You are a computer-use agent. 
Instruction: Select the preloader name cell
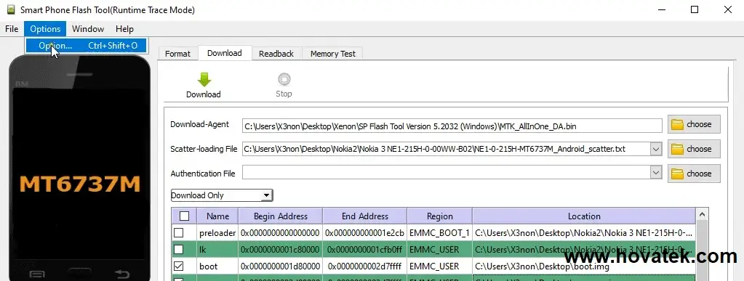click(x=217, y=232)
